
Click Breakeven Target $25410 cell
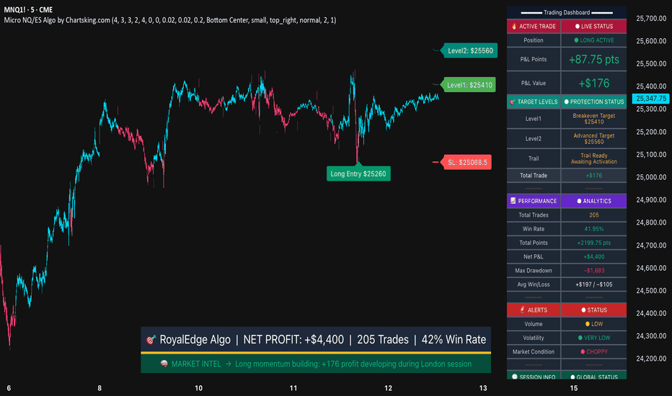point(594,119)
